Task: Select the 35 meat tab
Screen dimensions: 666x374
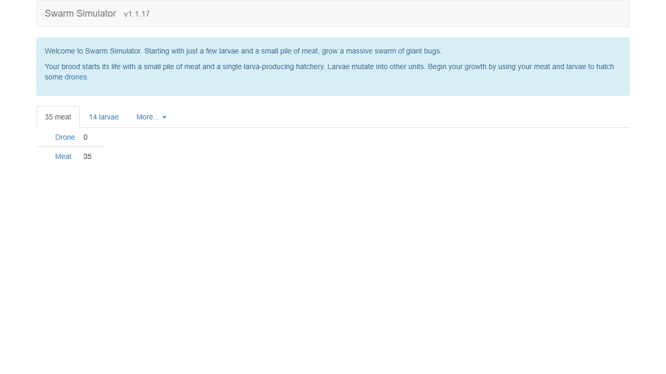Action: pyautogui.click(x=58, y=117)
